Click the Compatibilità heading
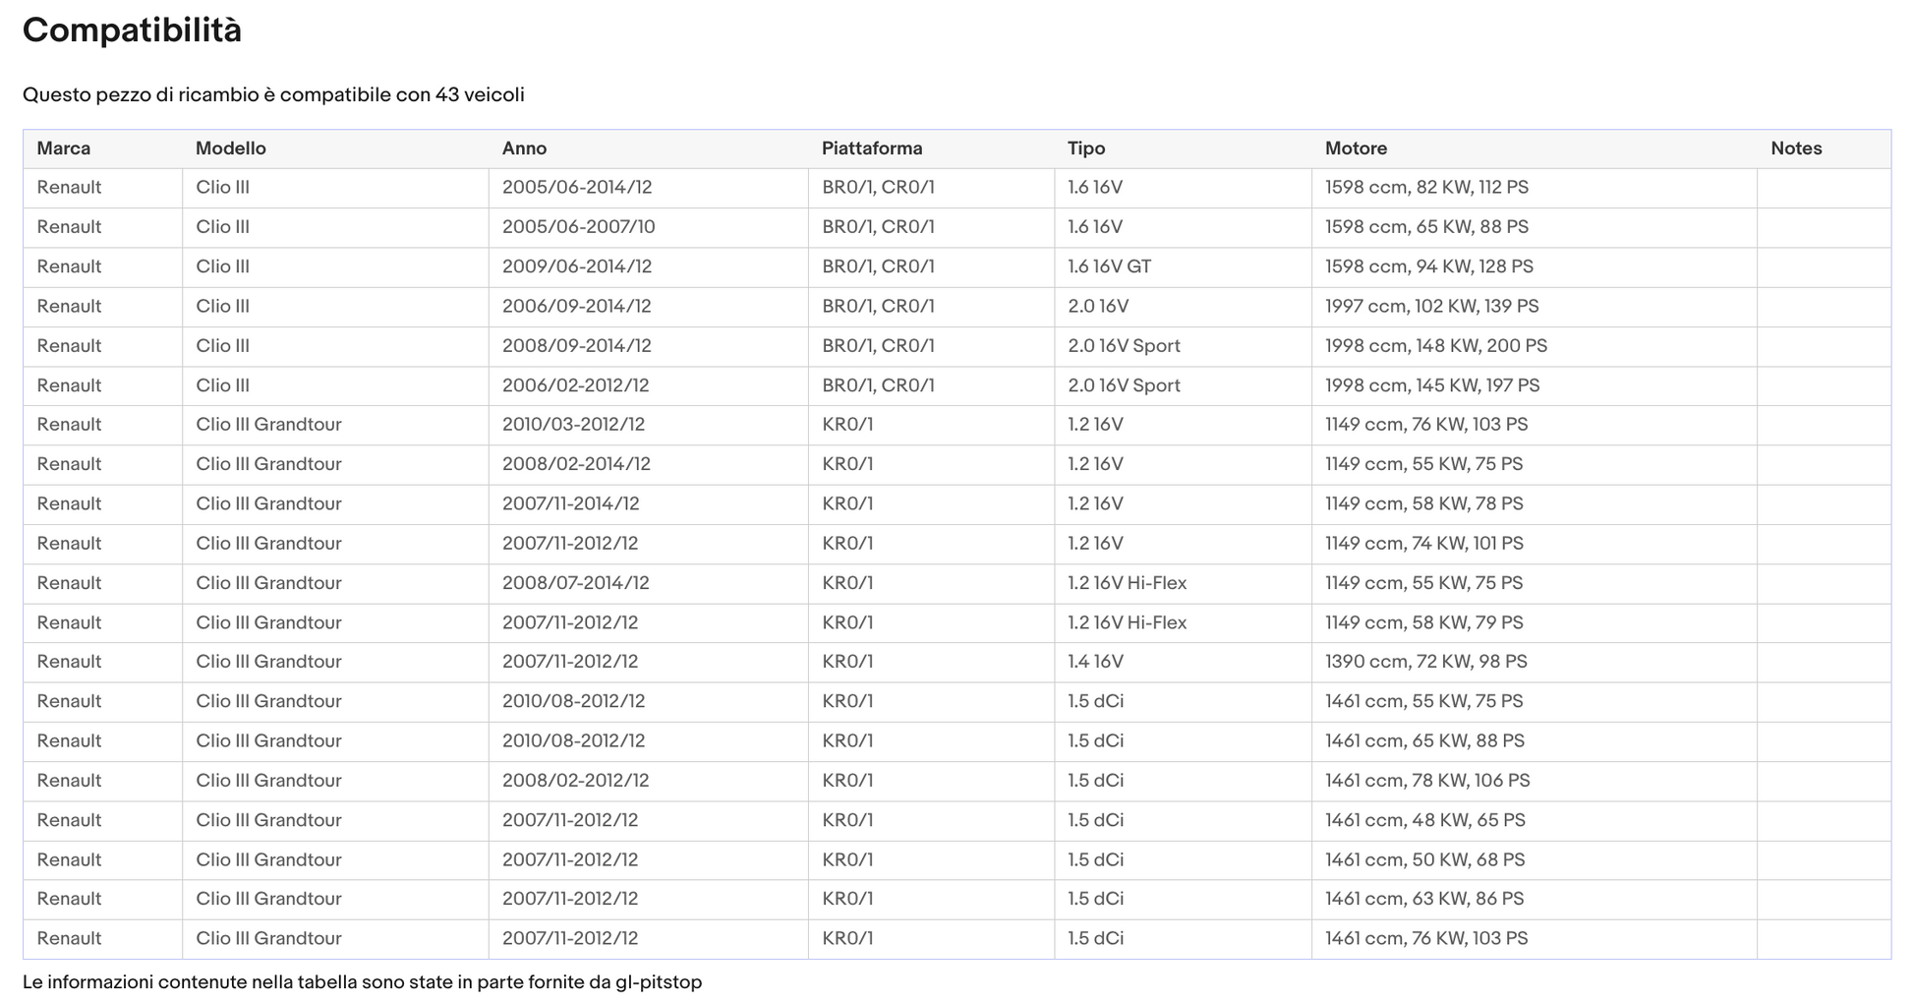Screen dimensions: 1913x1001 point(132,30)
